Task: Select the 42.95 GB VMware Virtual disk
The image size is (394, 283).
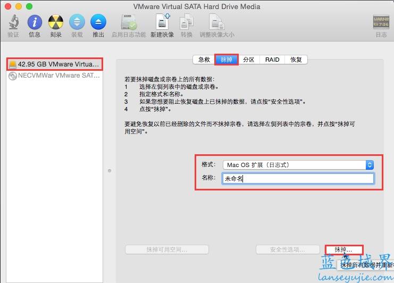Action: pos(55,64)
